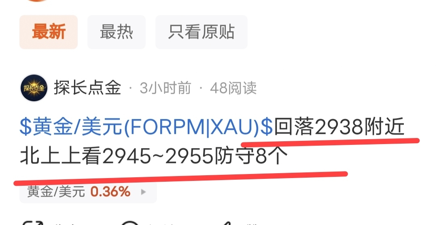Open the 黄金/美元 quote chip
Image resolution: width=437 pixels, height=225 pixels.
88,192
